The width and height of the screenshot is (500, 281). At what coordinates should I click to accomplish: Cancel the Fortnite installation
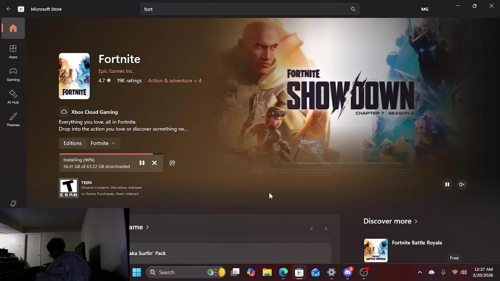point(154,163)
